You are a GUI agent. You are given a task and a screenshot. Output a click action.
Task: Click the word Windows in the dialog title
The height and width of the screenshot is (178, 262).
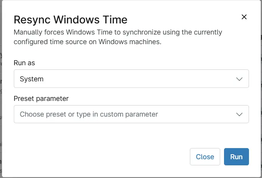pyautogui.click(x=76, y=20)
